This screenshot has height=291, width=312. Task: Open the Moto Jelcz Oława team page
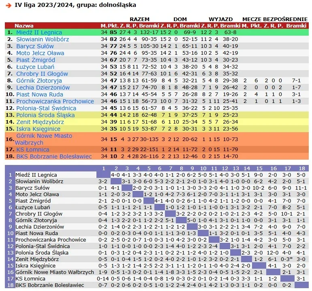click(x=40, y=53)
